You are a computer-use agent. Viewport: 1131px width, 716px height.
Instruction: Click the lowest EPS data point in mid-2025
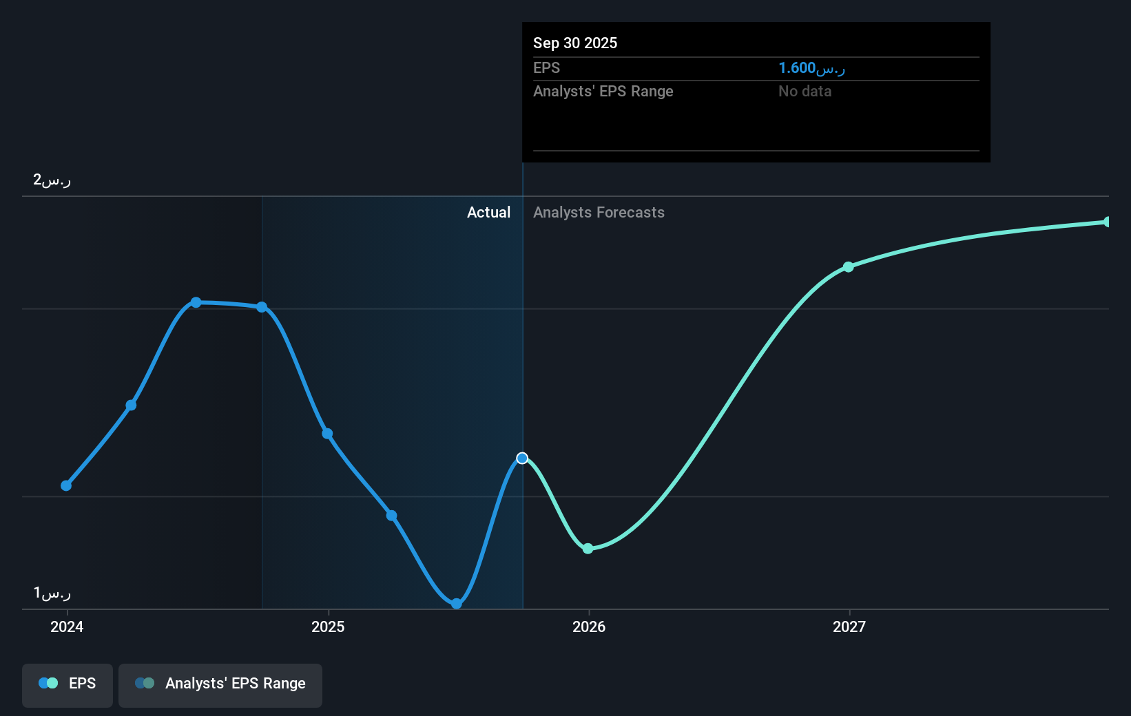(457, 604)
